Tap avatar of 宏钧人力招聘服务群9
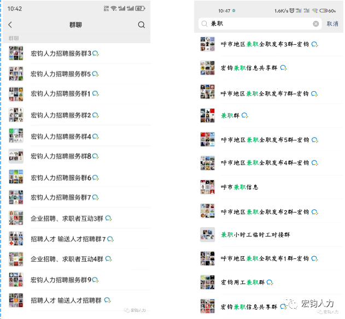 coord(16,280)
